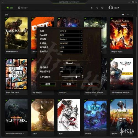Open settings gear icon
The width and height of the screenshot is (138, 138).
pyautogui.click(x=102, y=8)
